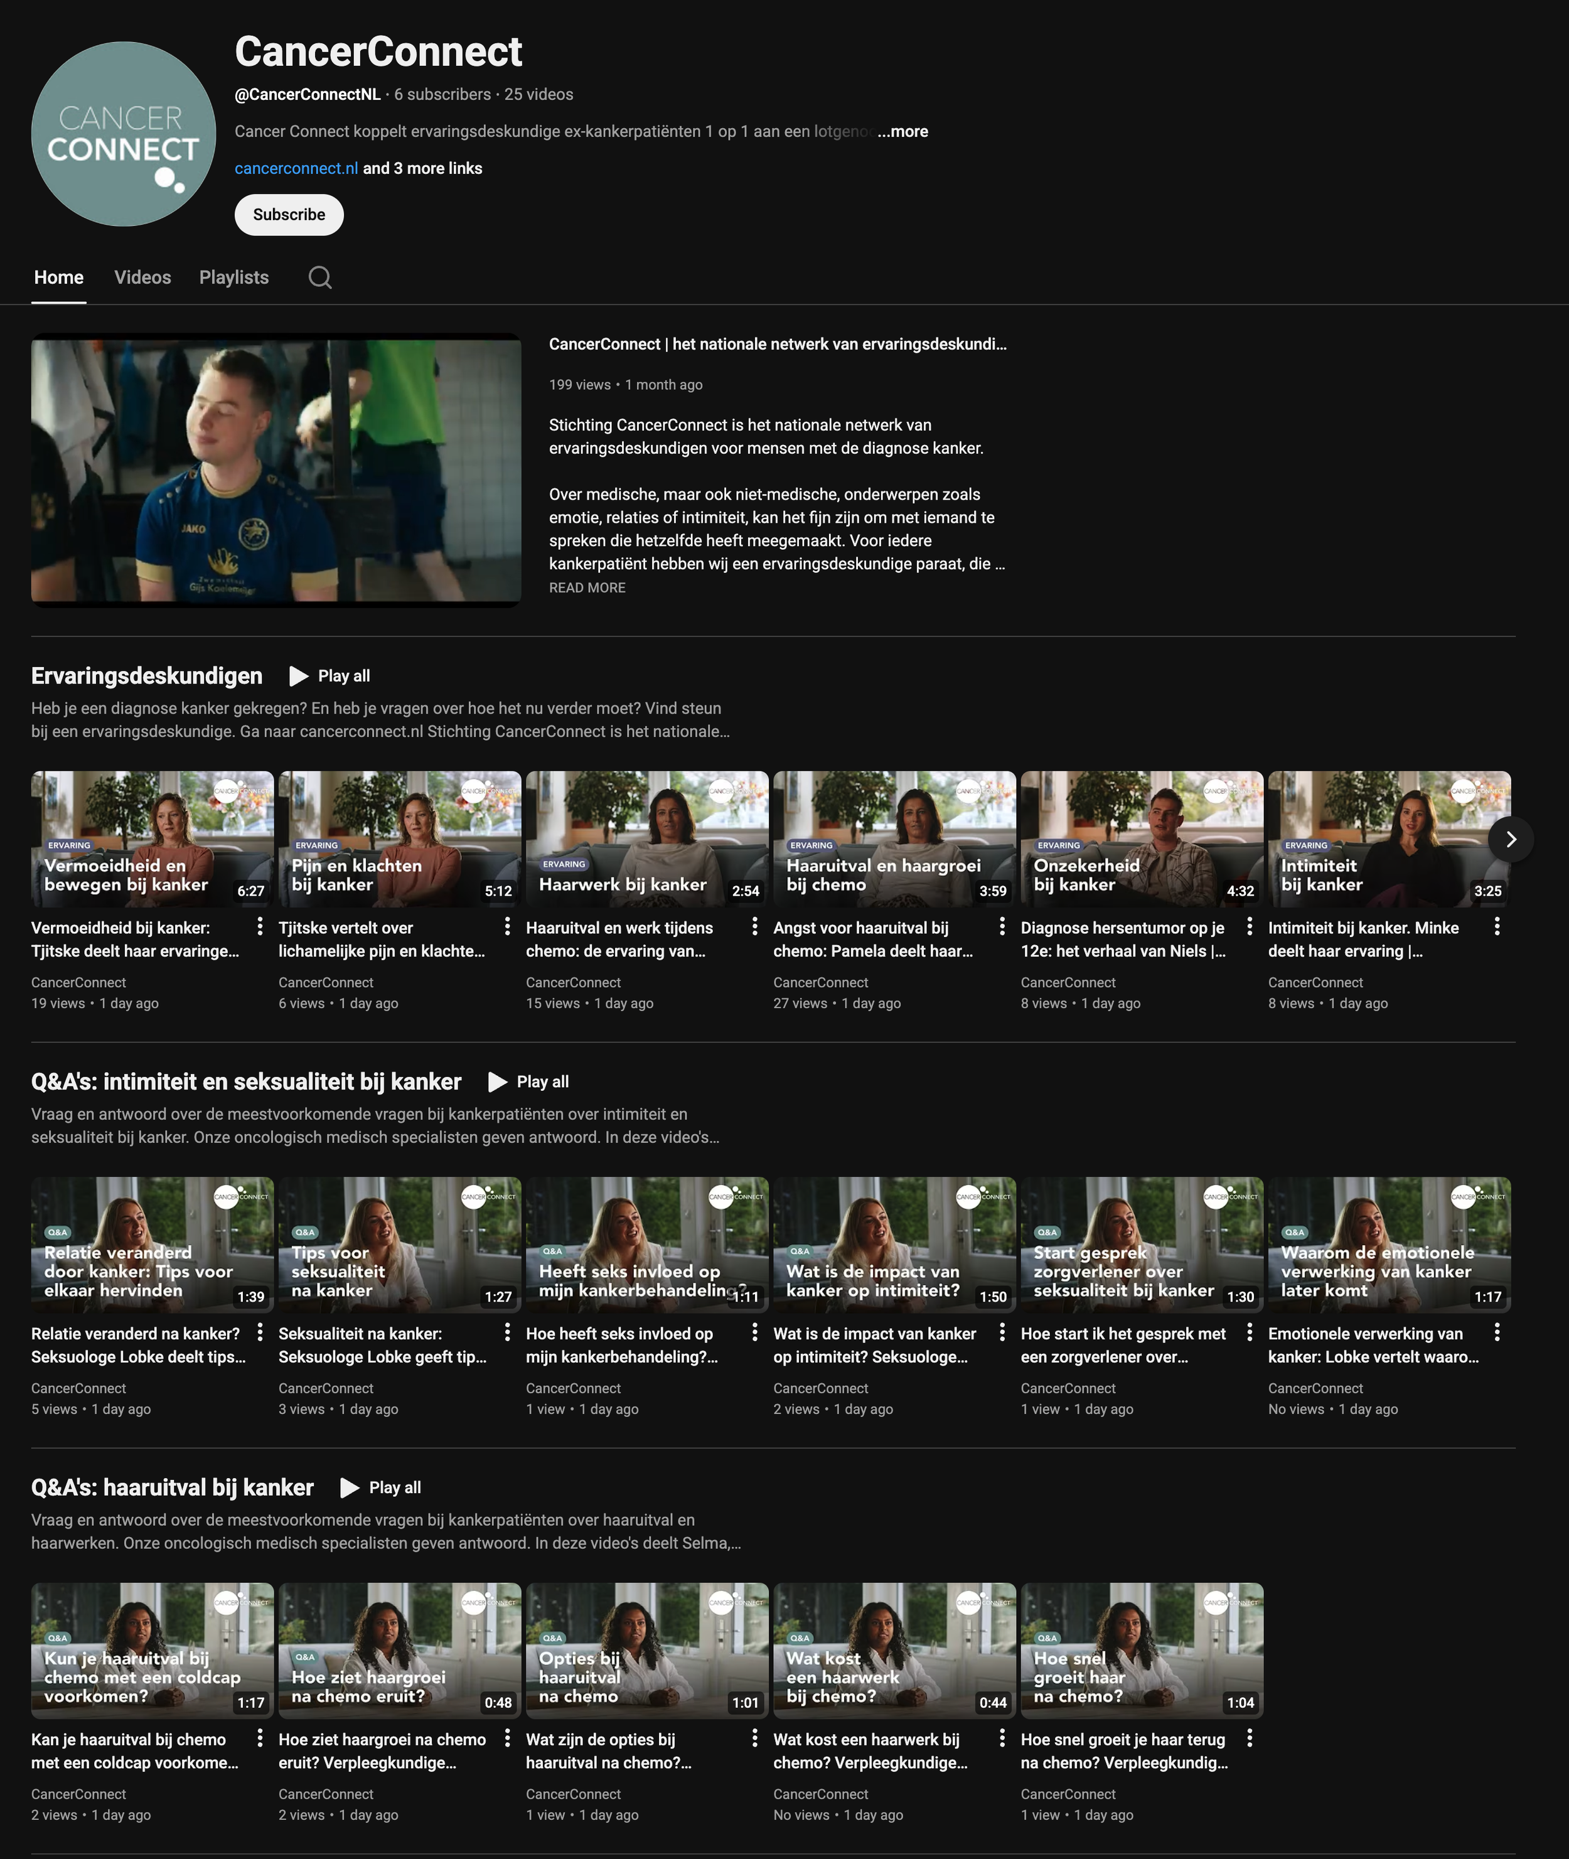Image resolution: width=1569 pixels, height=1859 pixels.
Task: Open three-dot menu for Hoe snel groeit haar video
Action: (1250, 1737)
